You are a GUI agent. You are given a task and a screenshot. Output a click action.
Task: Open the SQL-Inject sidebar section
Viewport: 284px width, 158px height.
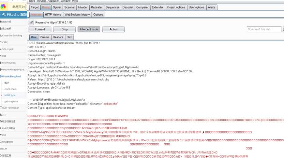pos(8,49)
